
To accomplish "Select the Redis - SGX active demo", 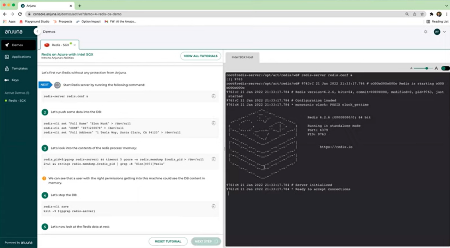I will pyautogui.click(x=17, y=101).
